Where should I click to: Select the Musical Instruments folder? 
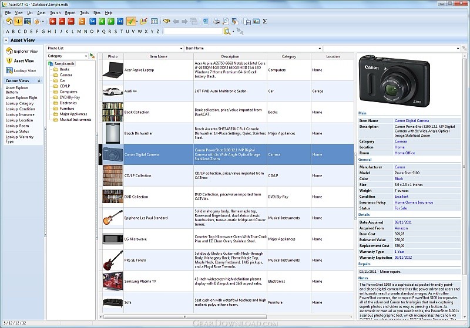point(75,120)
